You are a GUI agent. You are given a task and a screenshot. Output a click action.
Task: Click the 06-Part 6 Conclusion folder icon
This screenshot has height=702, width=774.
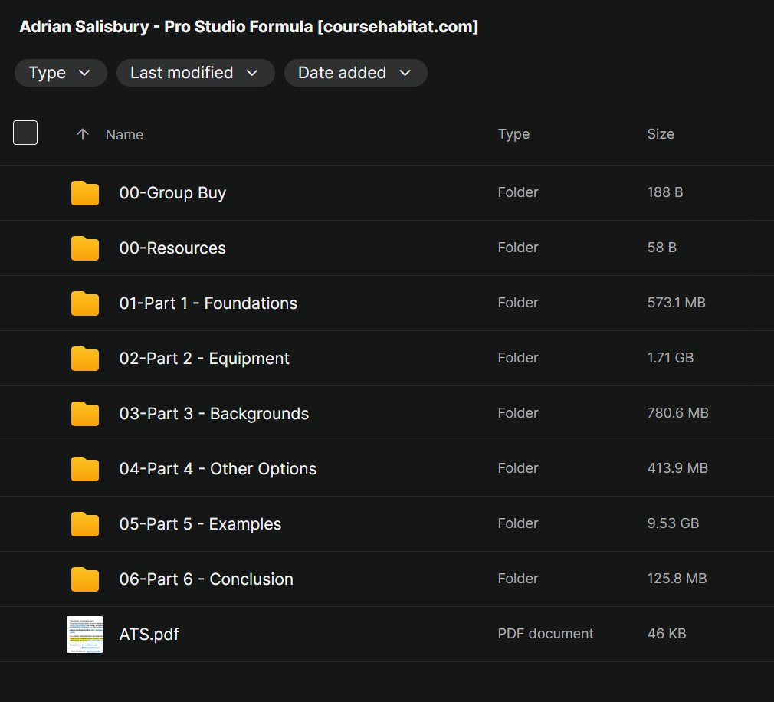85,579
